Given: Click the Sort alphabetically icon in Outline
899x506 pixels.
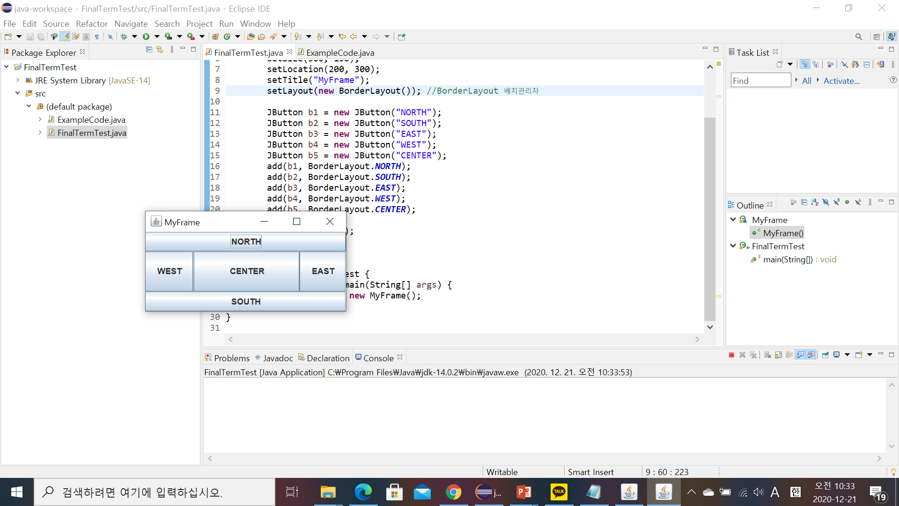Looking at the screenshot, I should pos(815,202).
